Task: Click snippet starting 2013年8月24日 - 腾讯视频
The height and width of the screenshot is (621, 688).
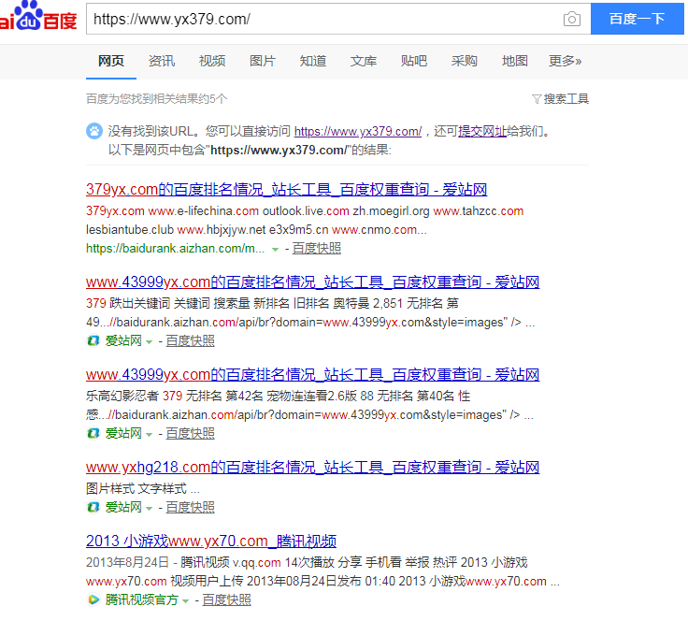Action: [x=307, y=562]
